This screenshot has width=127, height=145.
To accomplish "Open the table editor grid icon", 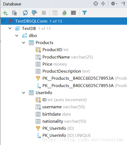I will click(55, 13).
